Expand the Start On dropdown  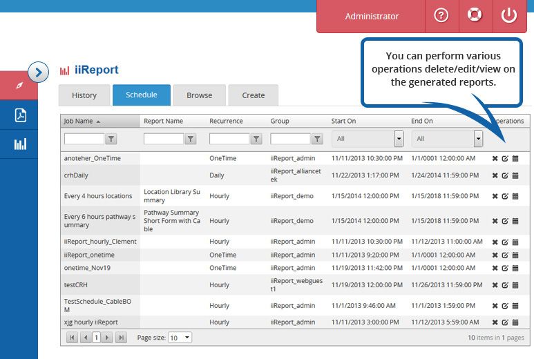399,139
